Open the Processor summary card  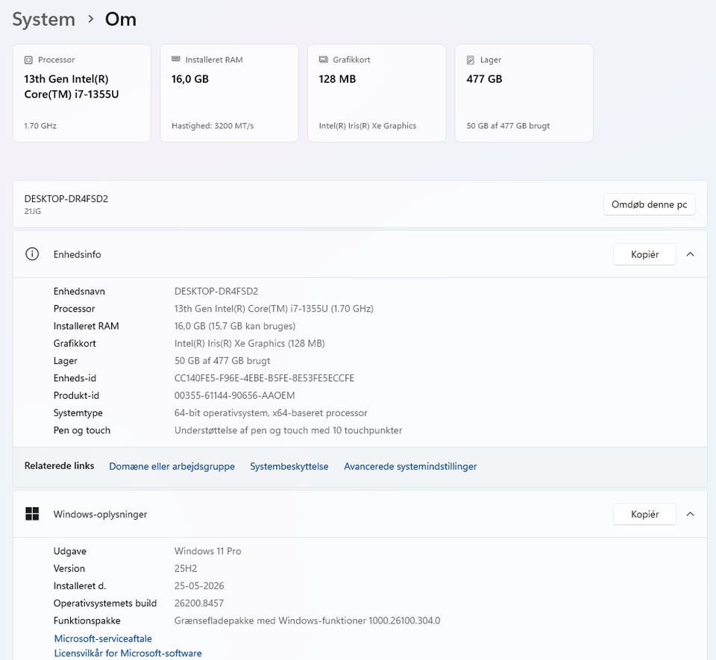pyautogui.click(x=82, y=93)
